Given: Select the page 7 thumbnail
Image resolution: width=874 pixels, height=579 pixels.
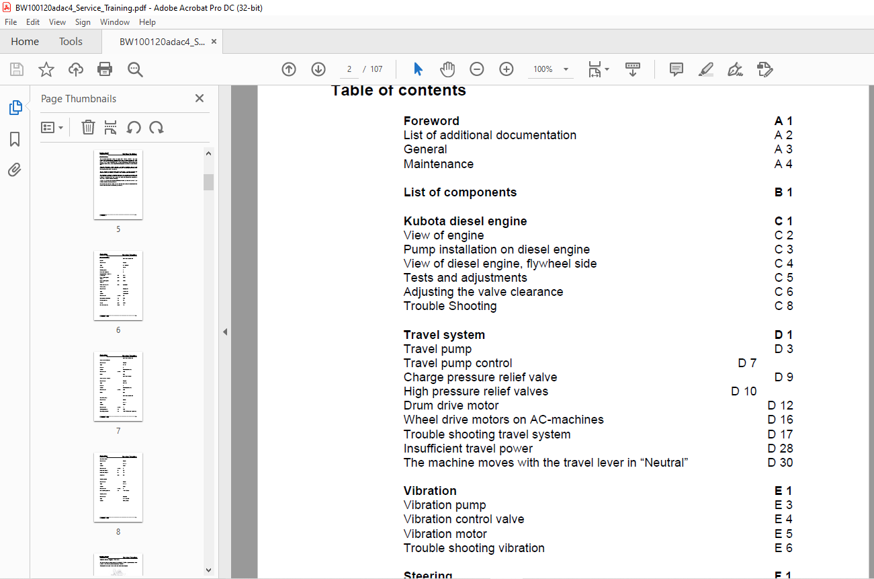Looking at the screenshot, I should click(118, 387).
